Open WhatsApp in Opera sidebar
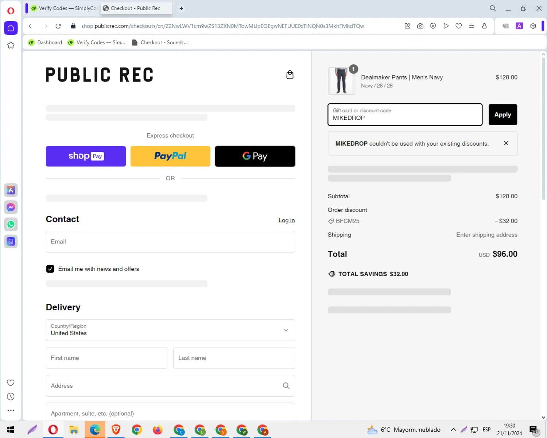547x438 pixels. [x=11, y=224]
